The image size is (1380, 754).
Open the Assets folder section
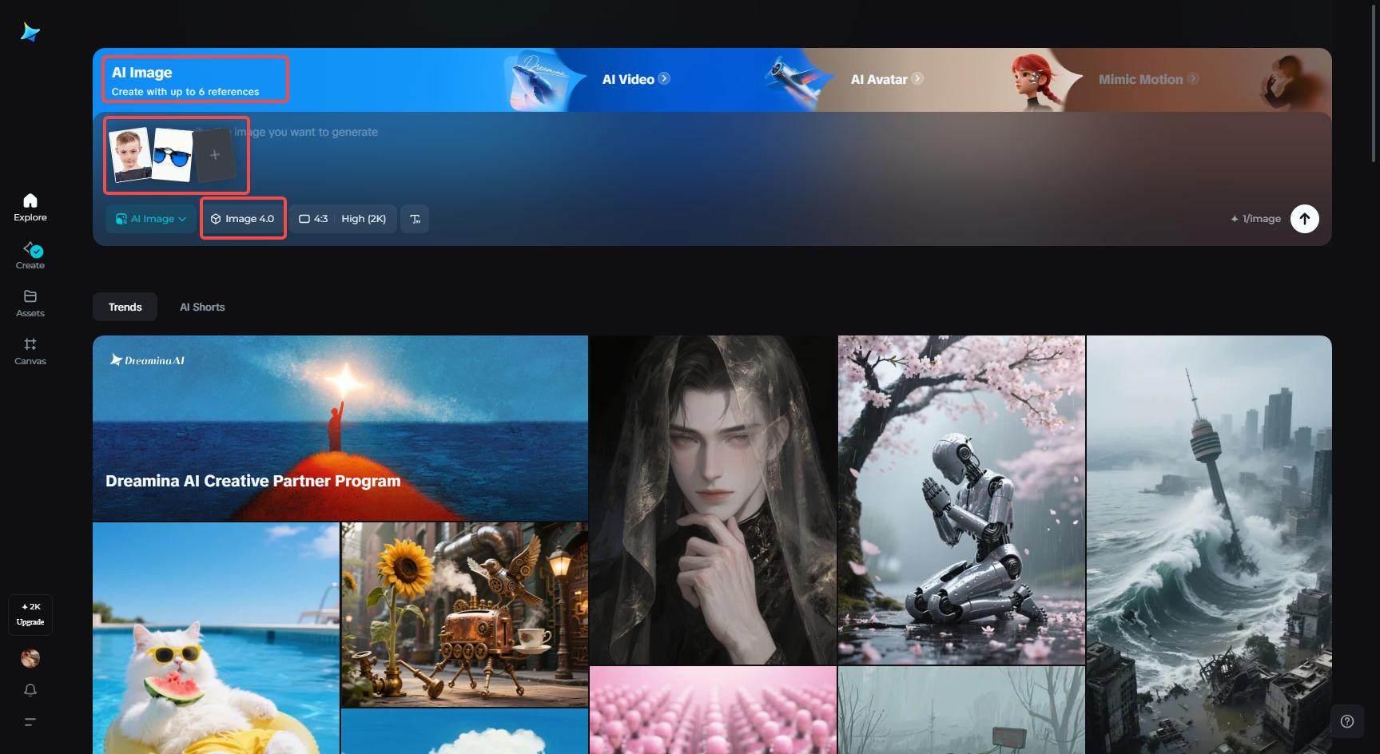30,304
